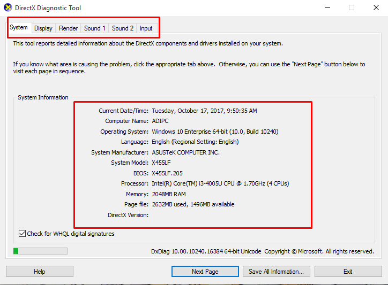Click the Exit button
Image resolution: width=388 pixels, height=285 pixels.
348,272
